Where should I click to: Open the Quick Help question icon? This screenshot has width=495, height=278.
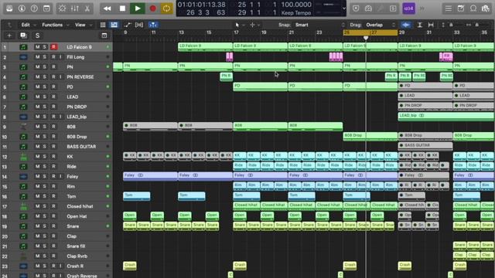pyautogui.click(x=34, y=8)
